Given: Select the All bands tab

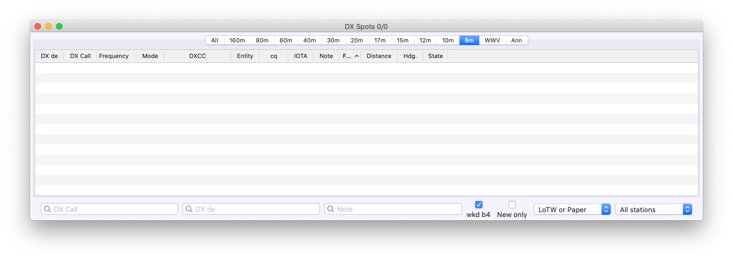Looking at the screenshot, I should click(x=214, y=40).
